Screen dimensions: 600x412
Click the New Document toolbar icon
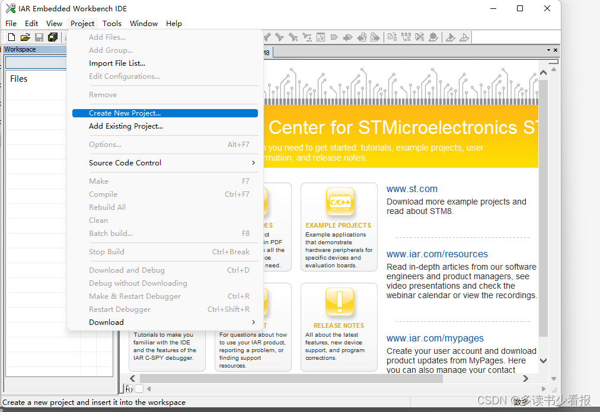[11, 37]
